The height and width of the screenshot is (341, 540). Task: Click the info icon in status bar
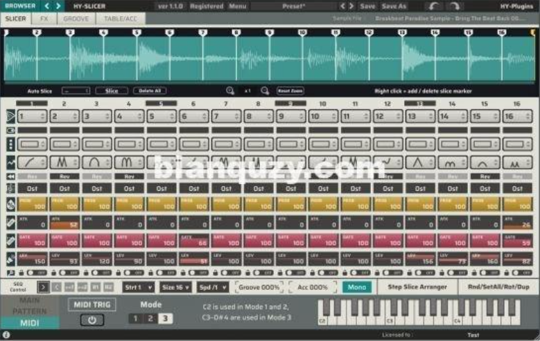(6, 335)
